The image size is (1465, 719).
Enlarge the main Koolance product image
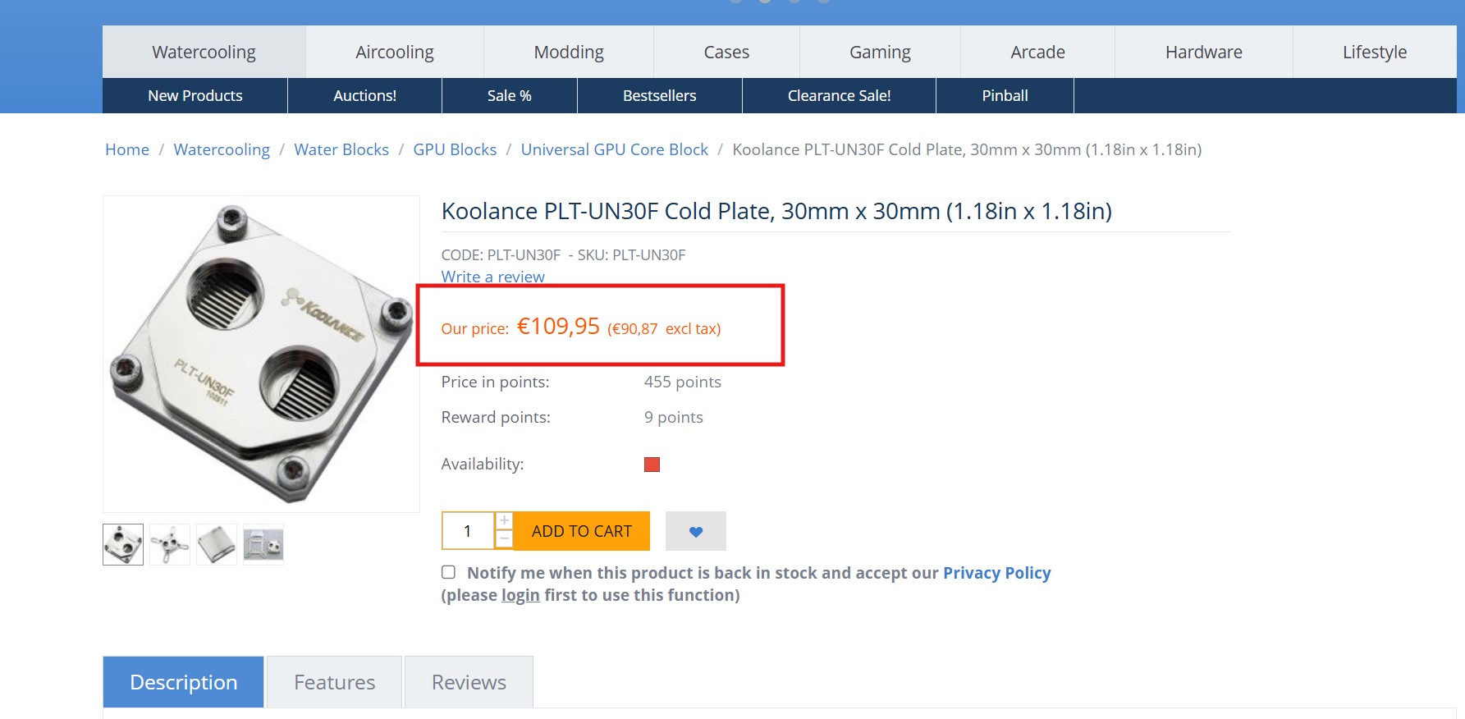(261, 354)
